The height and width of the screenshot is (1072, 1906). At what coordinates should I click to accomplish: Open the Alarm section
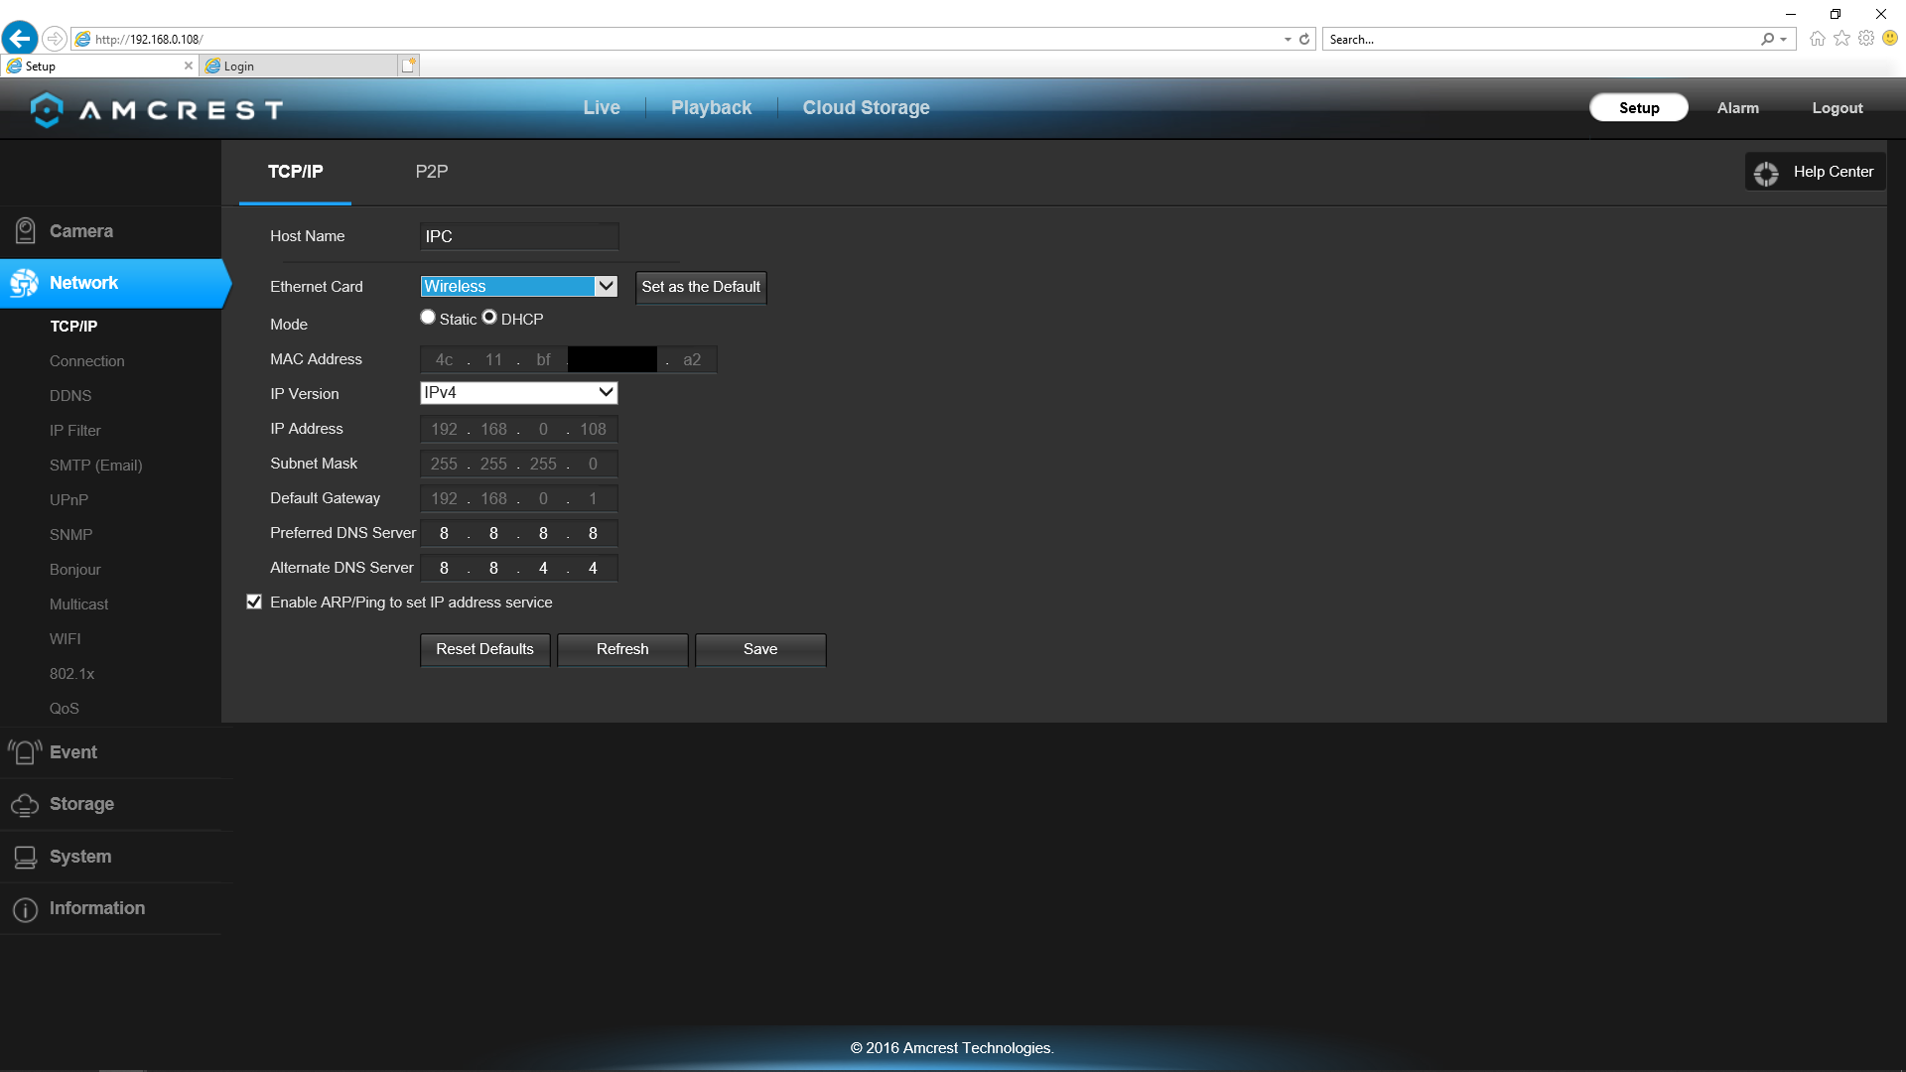(1738, 108)
